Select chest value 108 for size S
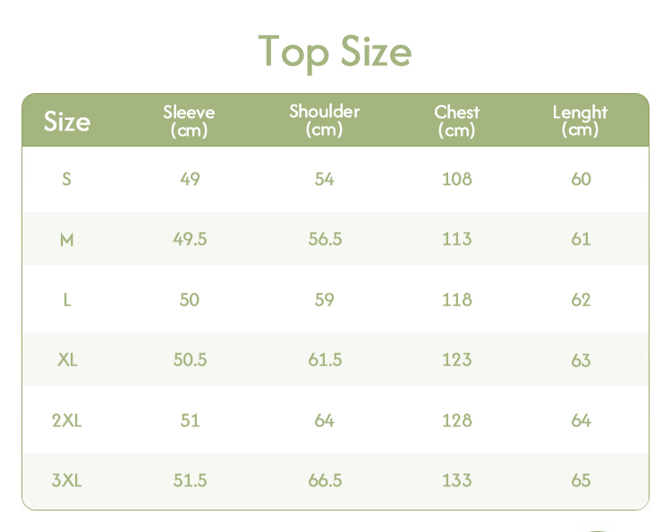This screenshot has height=532, width=671. coord(456,179)
